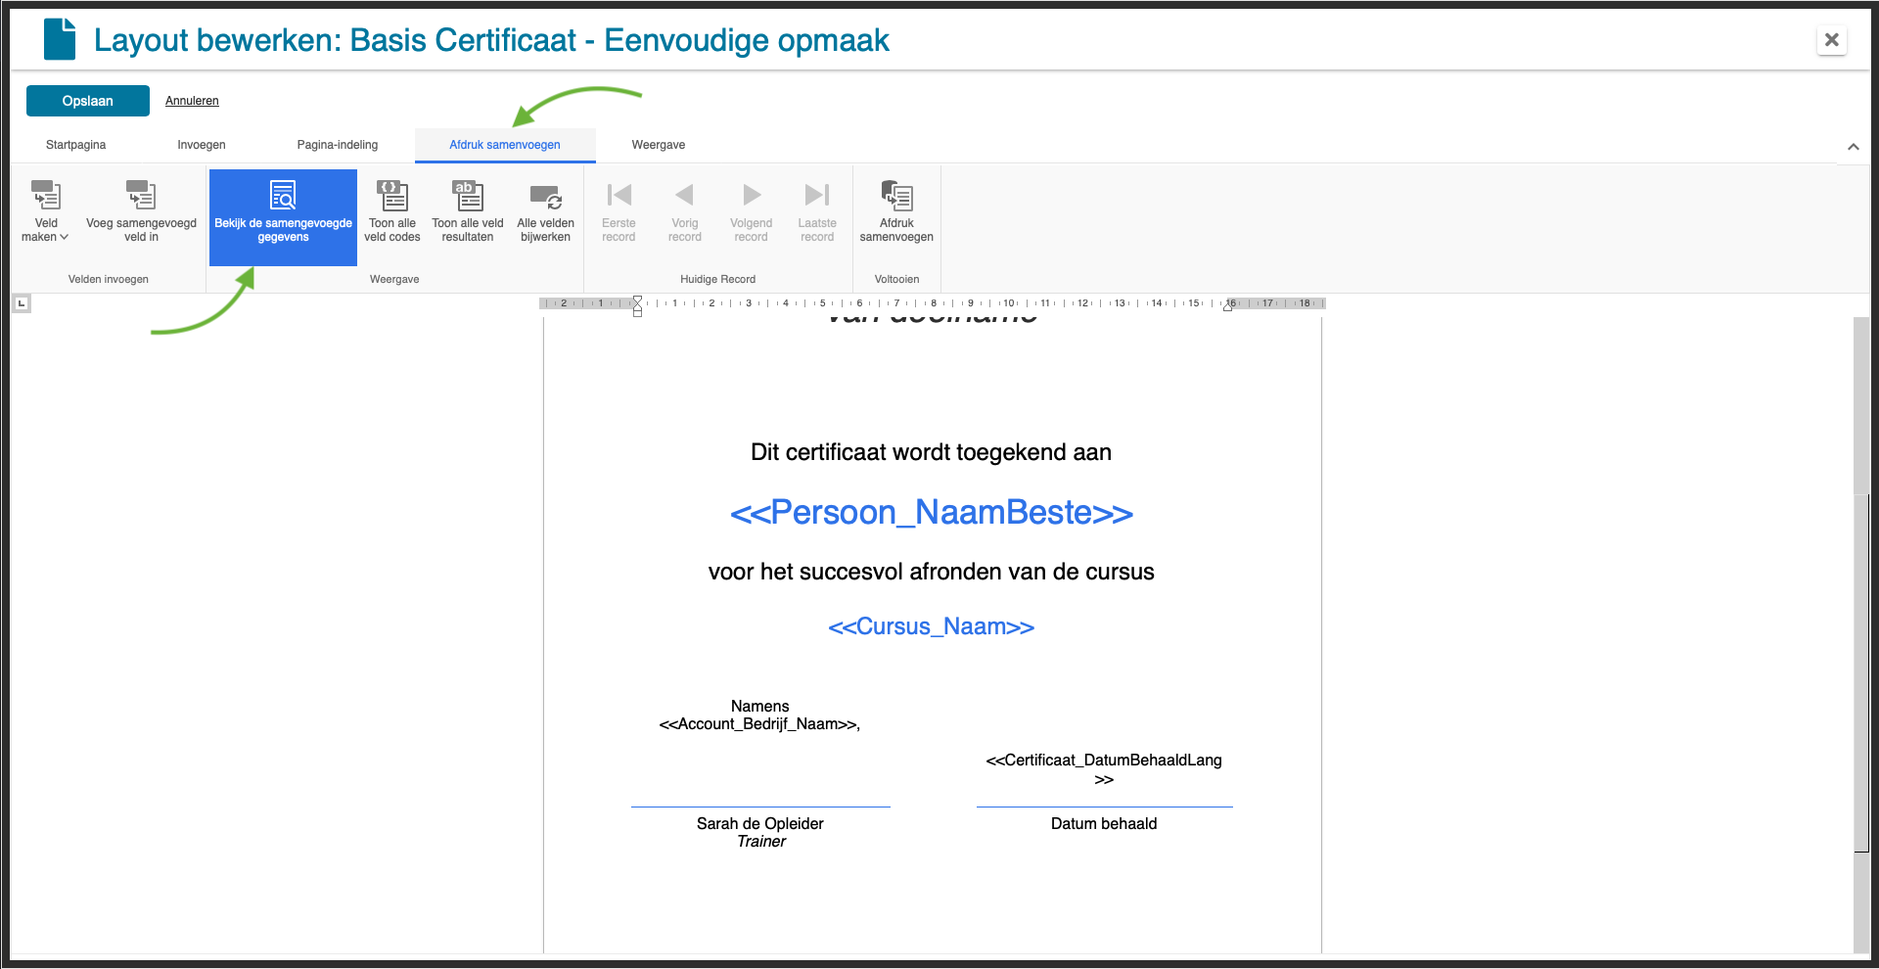Click the tab stop selector on the ruler
Screen dimensions: 1879x969
(22, 302)
